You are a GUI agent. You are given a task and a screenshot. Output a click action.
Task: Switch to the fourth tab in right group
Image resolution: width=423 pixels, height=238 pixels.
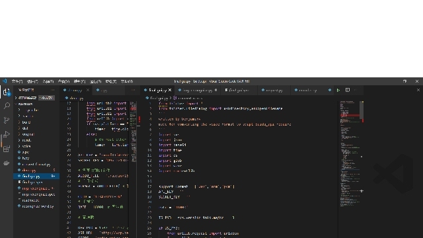[x=274, y=90]
